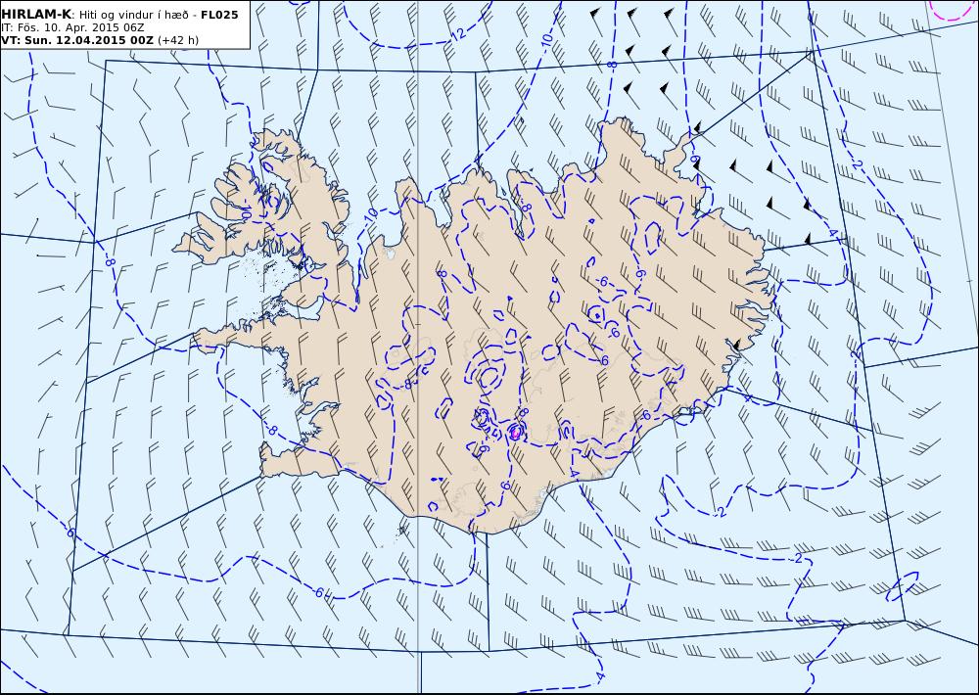This screenshot has width=979, height=695.
Task: Click the -12 isotherm contour label
Action: pyautogui.click(x=457, y=34)
